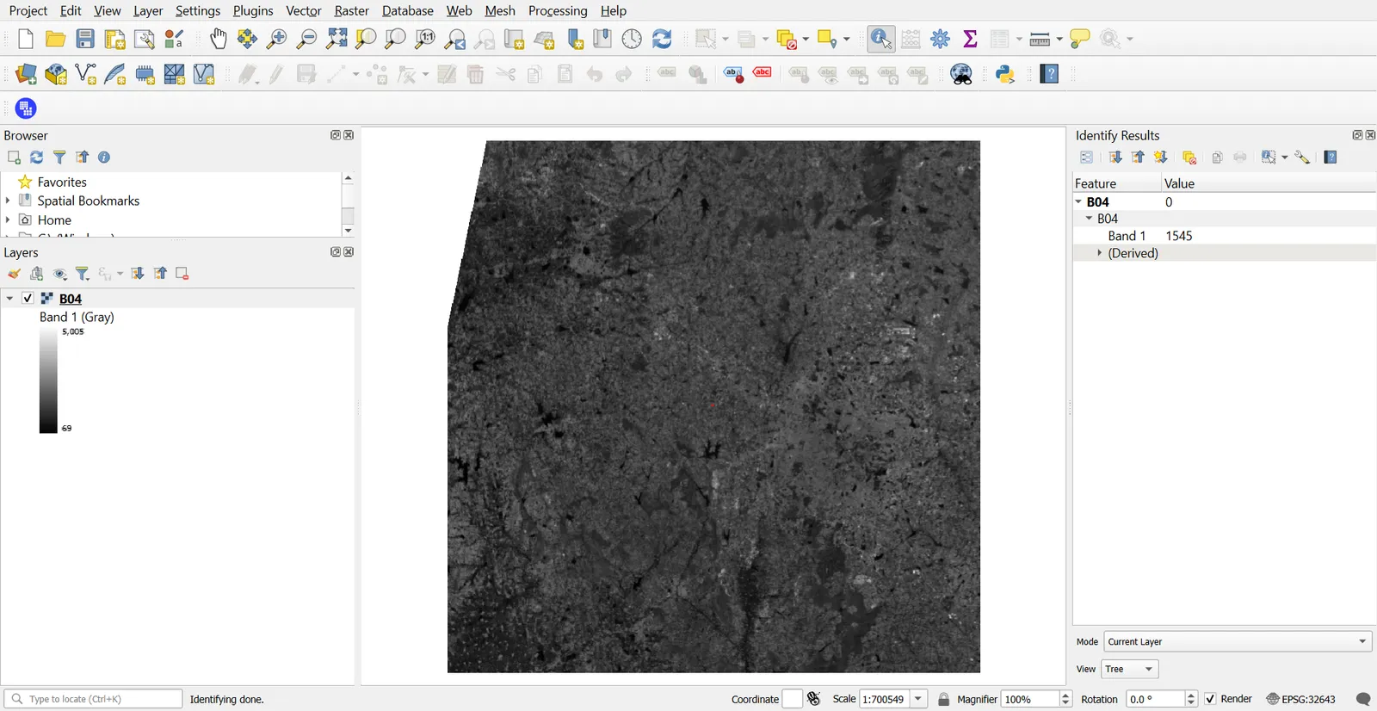Open log messages speech bubble
Image resolution: width=1377 pixels, height=711 pixels.
point(1363,699)
